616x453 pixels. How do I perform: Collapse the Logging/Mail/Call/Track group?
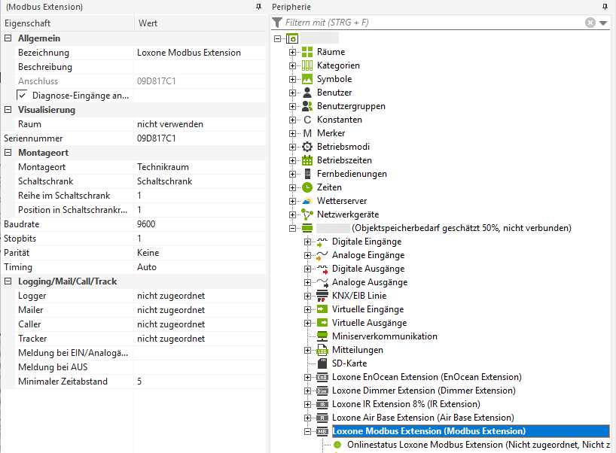coord(8,281)
